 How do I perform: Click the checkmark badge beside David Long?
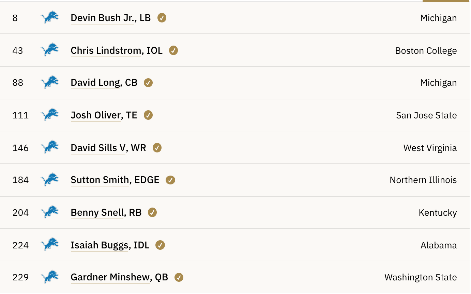tap(148, 83)
